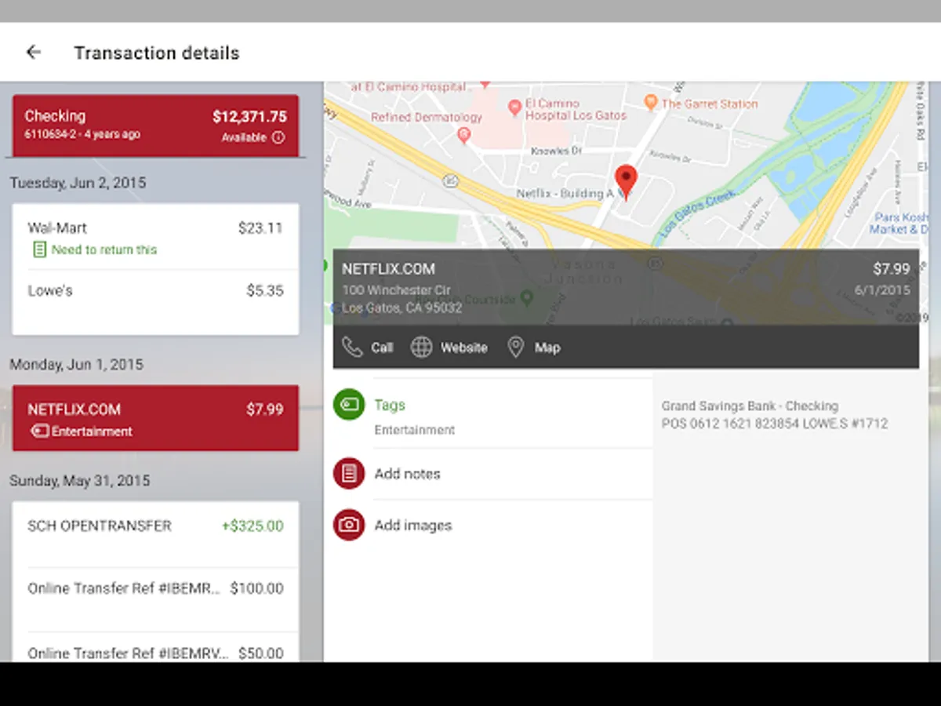The width and height of the screenshot is (941, 706).
Task: Click the Transaction details title
Action: pyautogui.click(x=157, y=53)
